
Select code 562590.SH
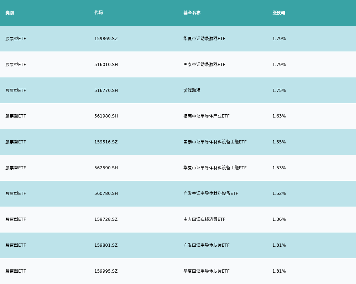106,168
